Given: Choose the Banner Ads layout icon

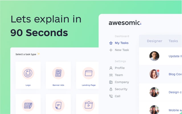Looking at the screenshot, I should pos(58,73).
